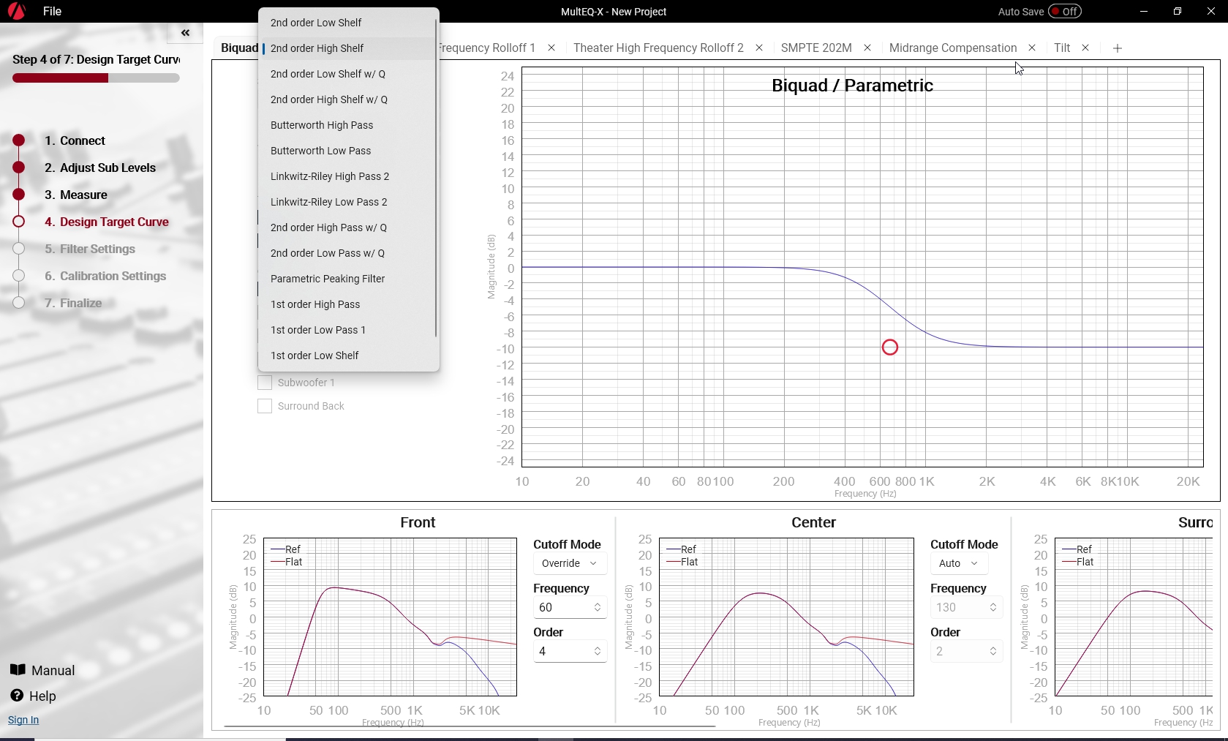Go to 4. Design Target Curve step
The image size is (1228, 741).
point(107,222)
